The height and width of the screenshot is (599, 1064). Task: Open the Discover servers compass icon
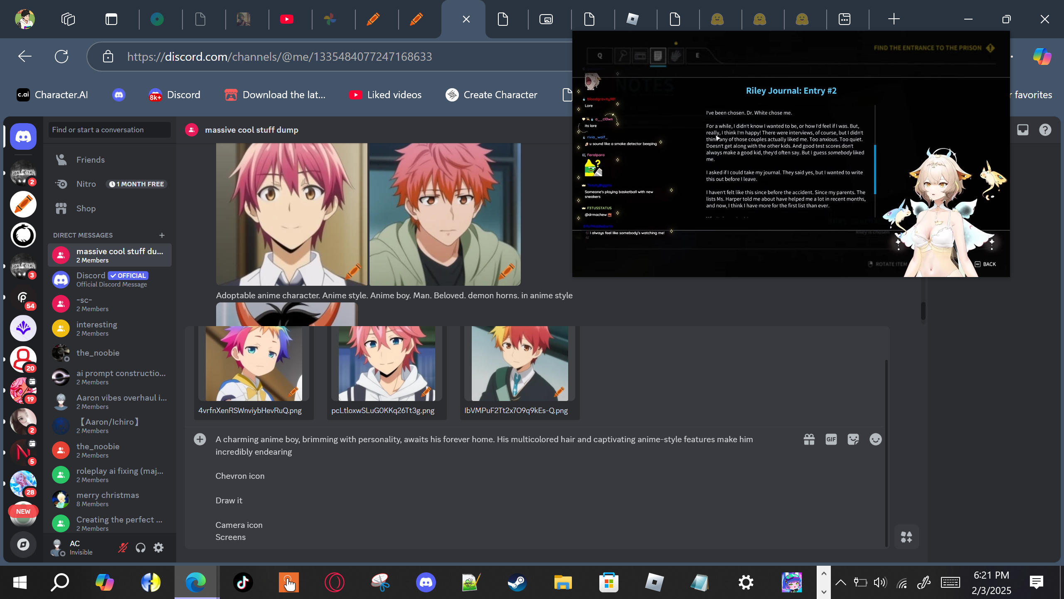click(23, 544)
